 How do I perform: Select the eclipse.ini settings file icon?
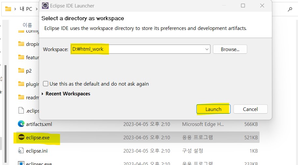point(21,151)
